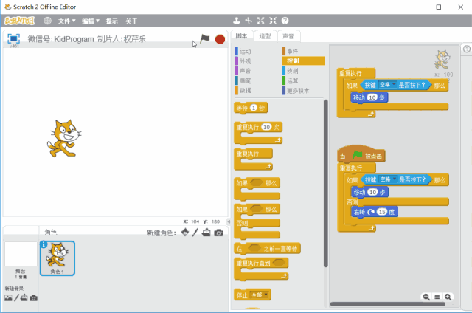Select the 角色1 cat sprite thumbnail
This screenshot has width=472, height=313.
coord(57,257)
